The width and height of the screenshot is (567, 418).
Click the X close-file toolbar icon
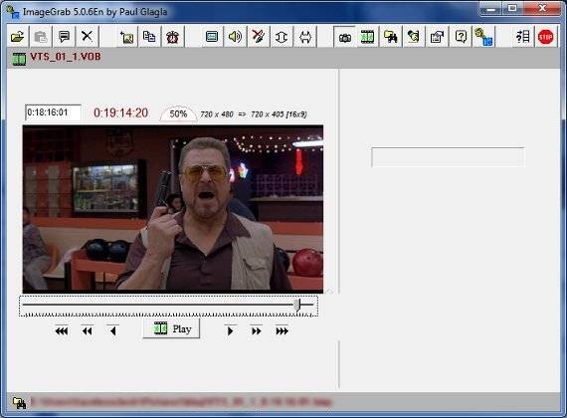88,37
